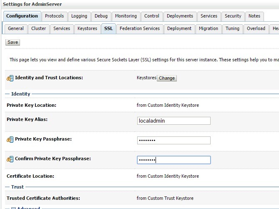
Task: Switch to the Protocols tab
Action: [x=55, y=16]
